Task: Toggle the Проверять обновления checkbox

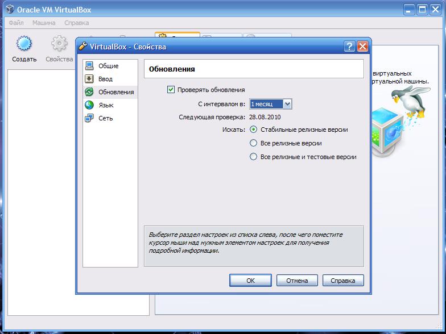Action: click(x=171, y=90)
